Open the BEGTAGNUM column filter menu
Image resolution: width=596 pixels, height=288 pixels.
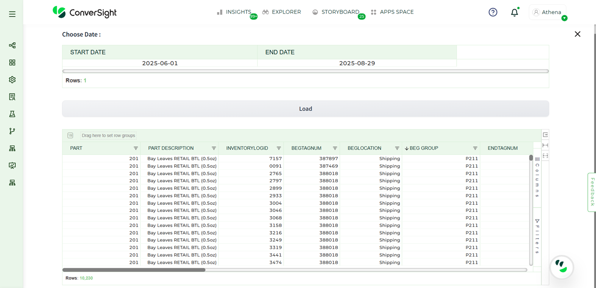point(335,148)
